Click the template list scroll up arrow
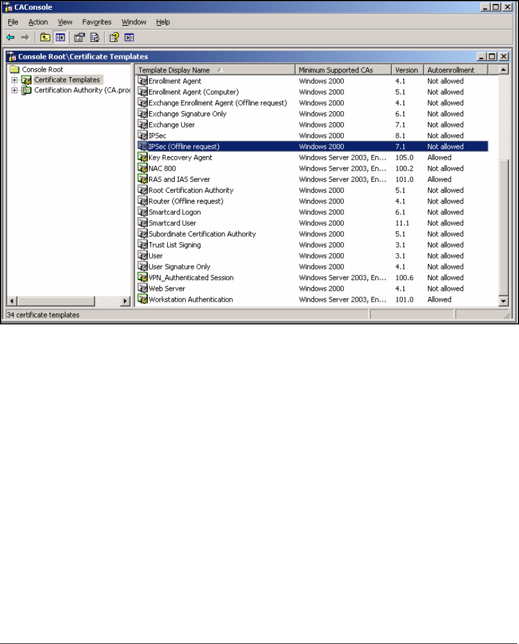Viewport: 519px width, 644px height. click(503, 69)
